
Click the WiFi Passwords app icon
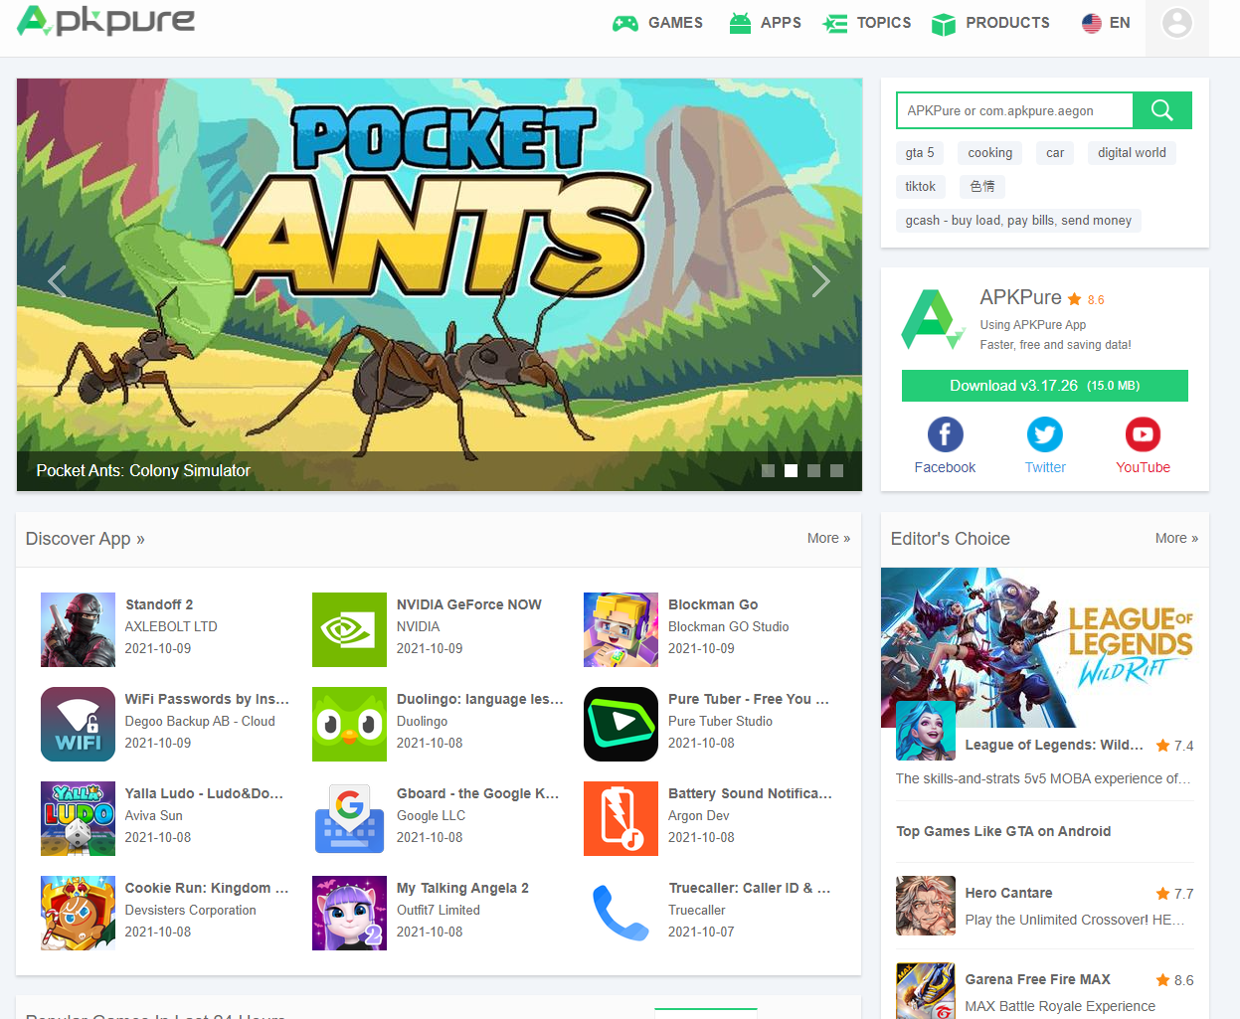point(78,724)
